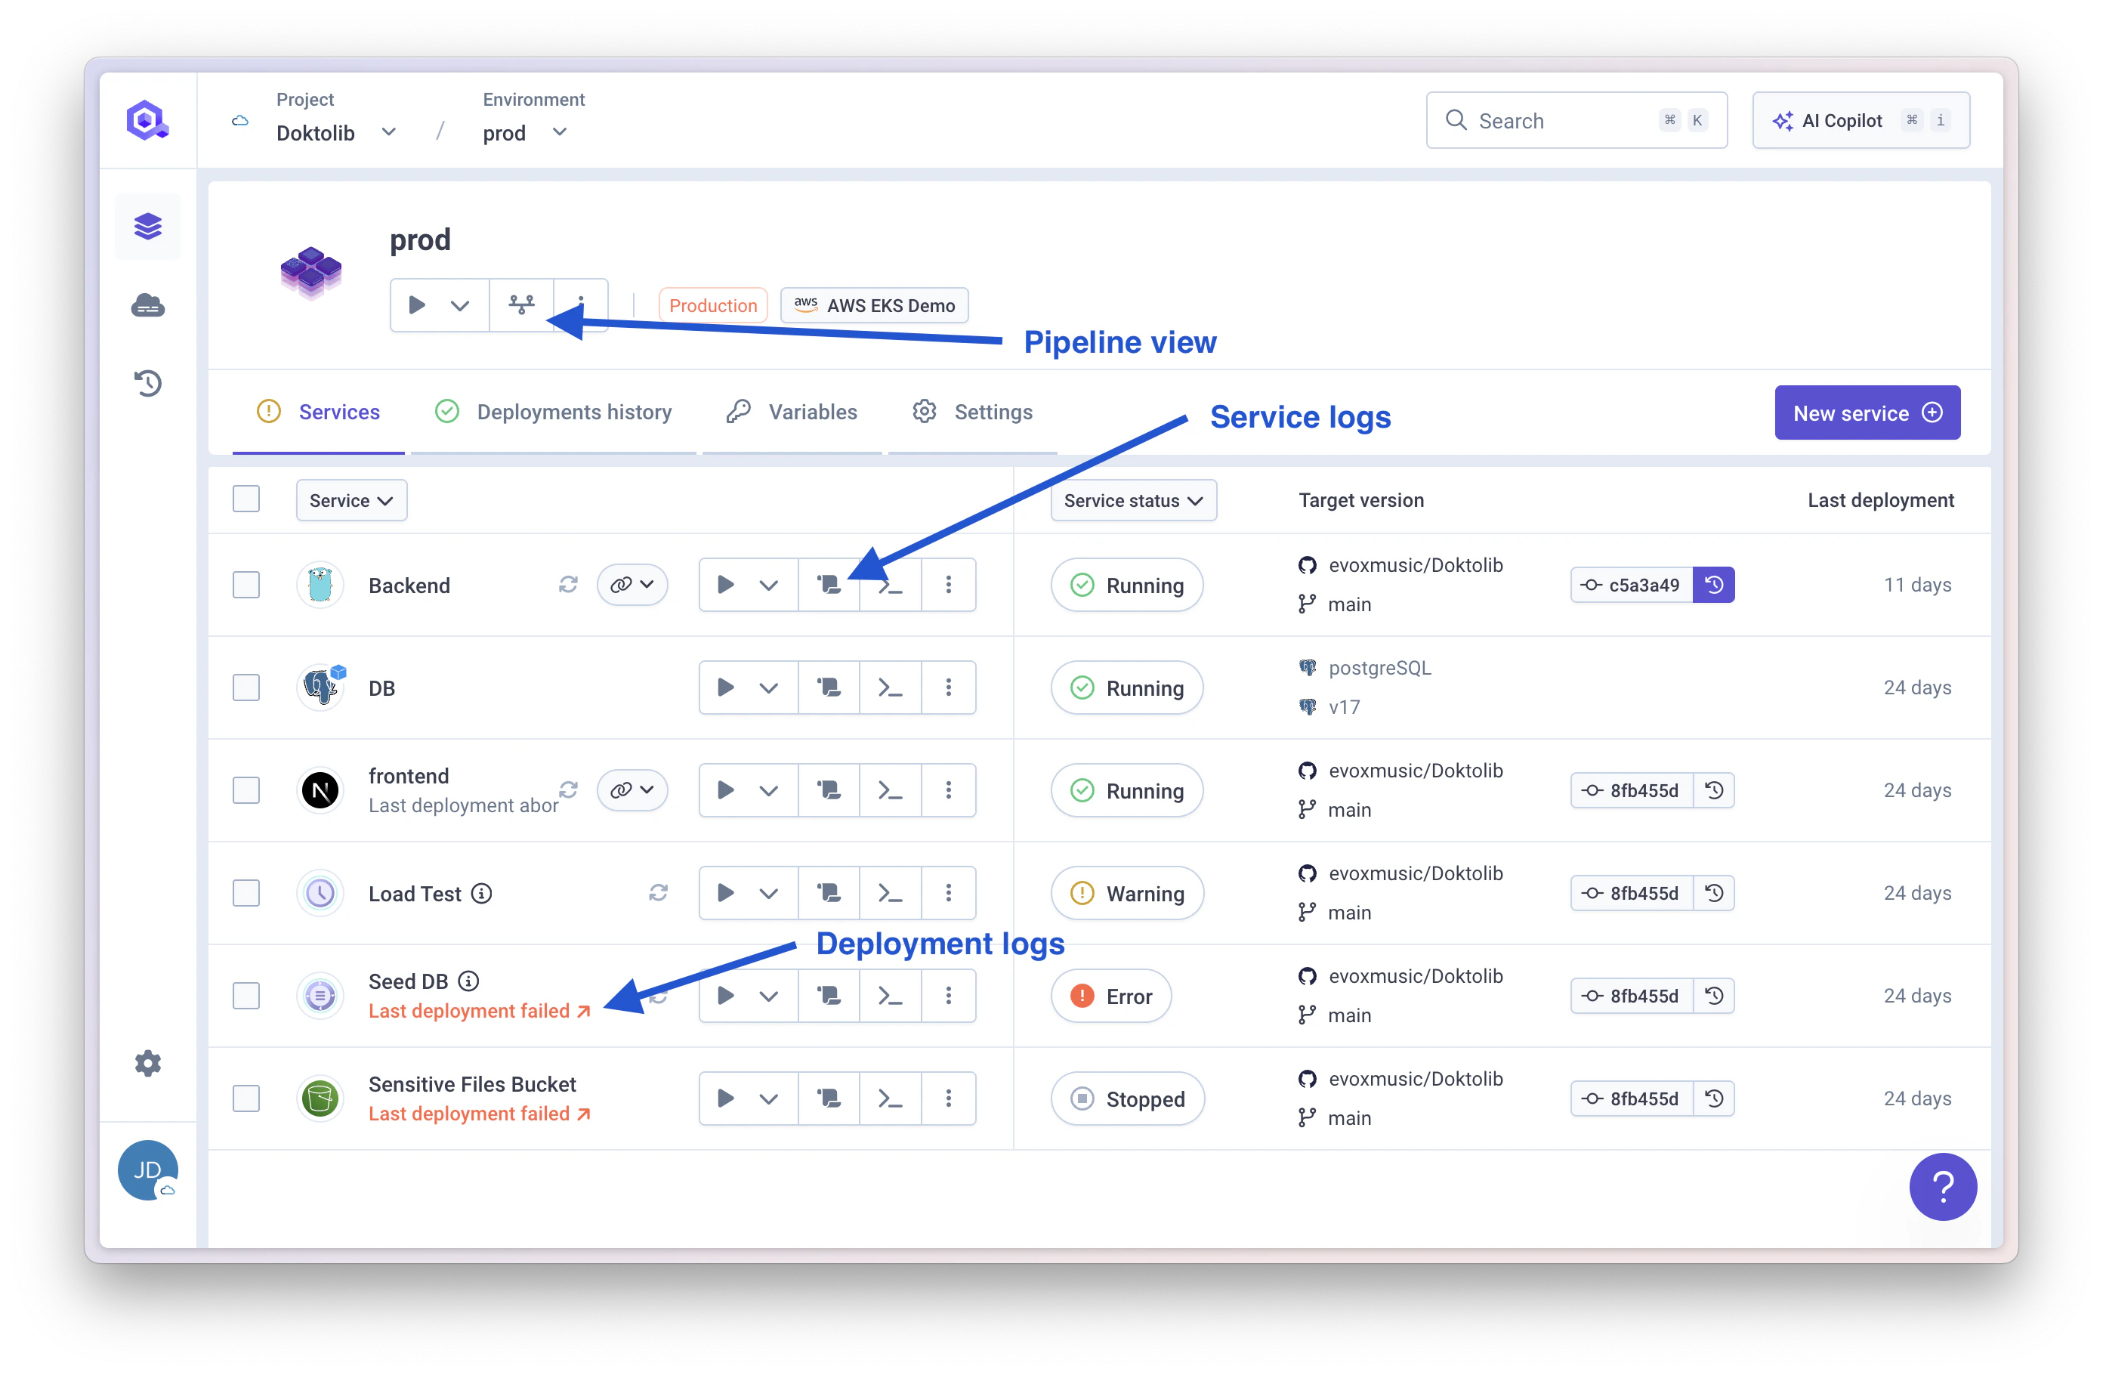Click the Search input field
This screenshot has width=2103, height=1375.
1562,121
